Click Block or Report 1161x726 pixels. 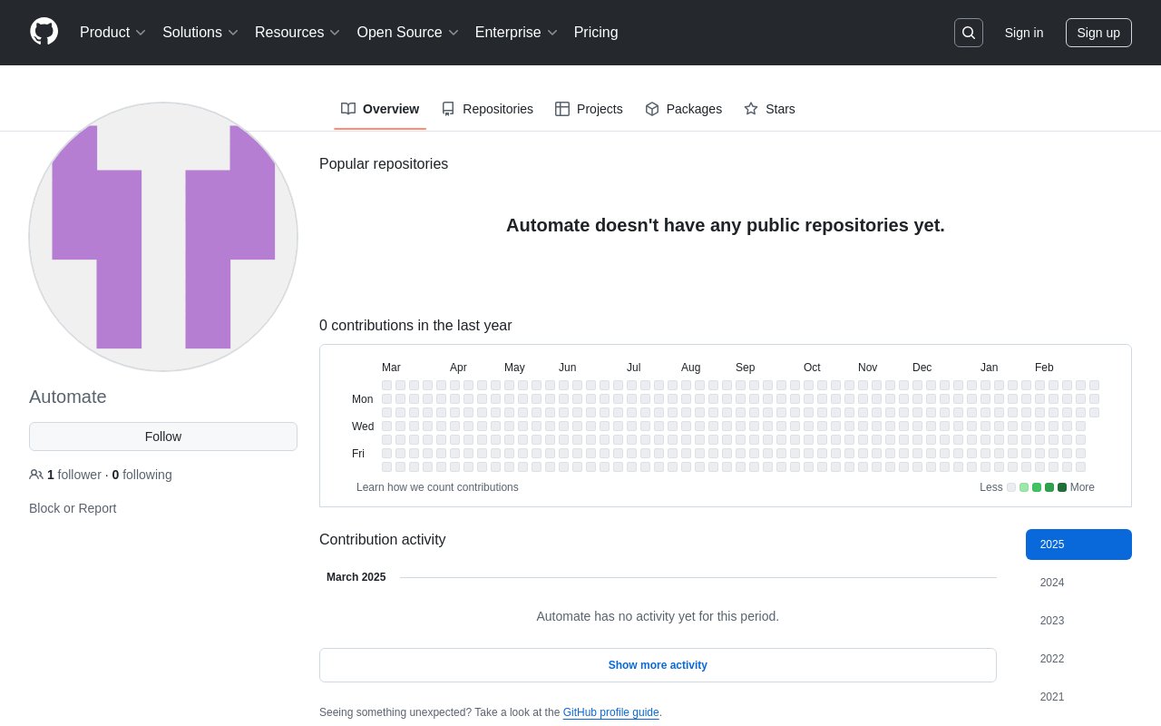pos(73,508)
